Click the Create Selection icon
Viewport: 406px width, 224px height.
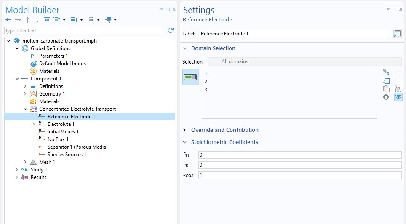coord(386,72)
